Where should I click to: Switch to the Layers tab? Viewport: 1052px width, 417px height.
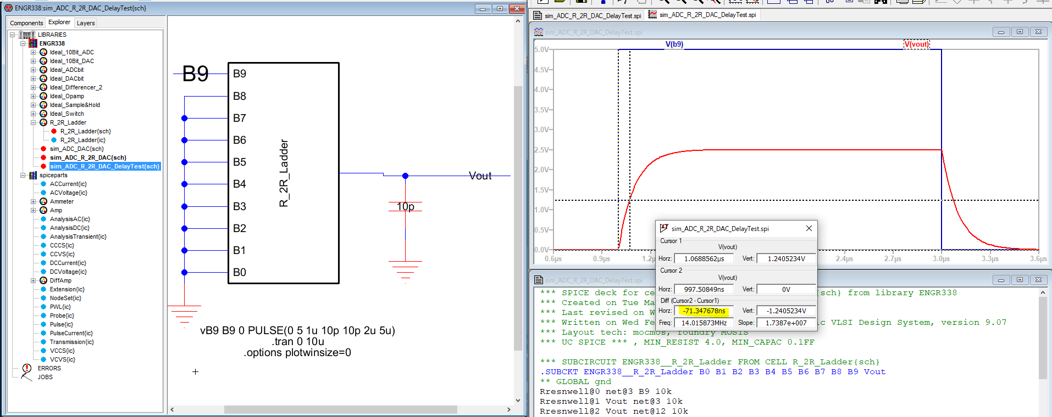86,23
